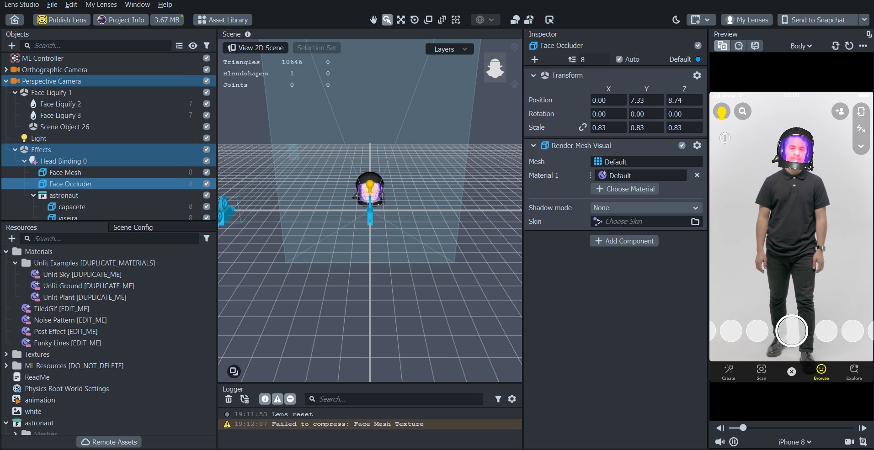Open Shadow mode dropdown

coord(646,208)
